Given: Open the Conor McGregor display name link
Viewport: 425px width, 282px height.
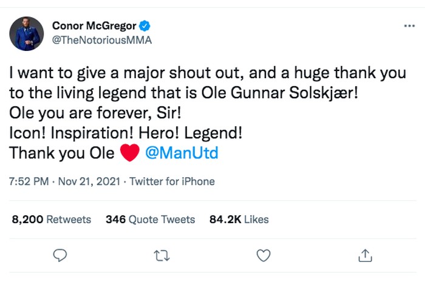Looking at the screenshot, I should click(95, 25).
